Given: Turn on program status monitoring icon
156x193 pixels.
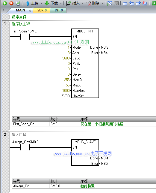Looking at the screenshot, I should (110, 3).
